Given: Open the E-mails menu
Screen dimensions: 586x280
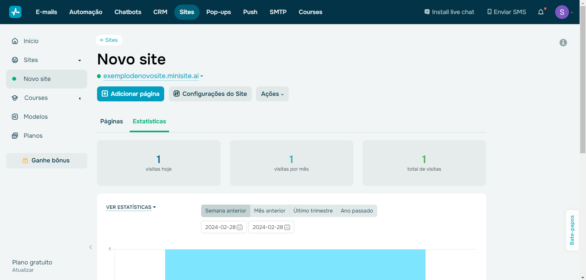Looking at the screenshot, I should click(46, 12).
